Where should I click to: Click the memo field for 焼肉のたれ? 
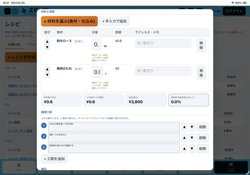(163, 71)
